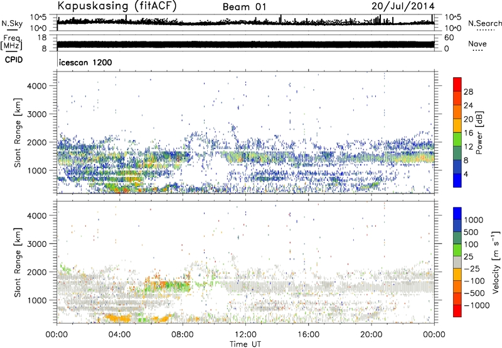
Task: Click the '60' Nave axis tick
Action: pos(449,38)
